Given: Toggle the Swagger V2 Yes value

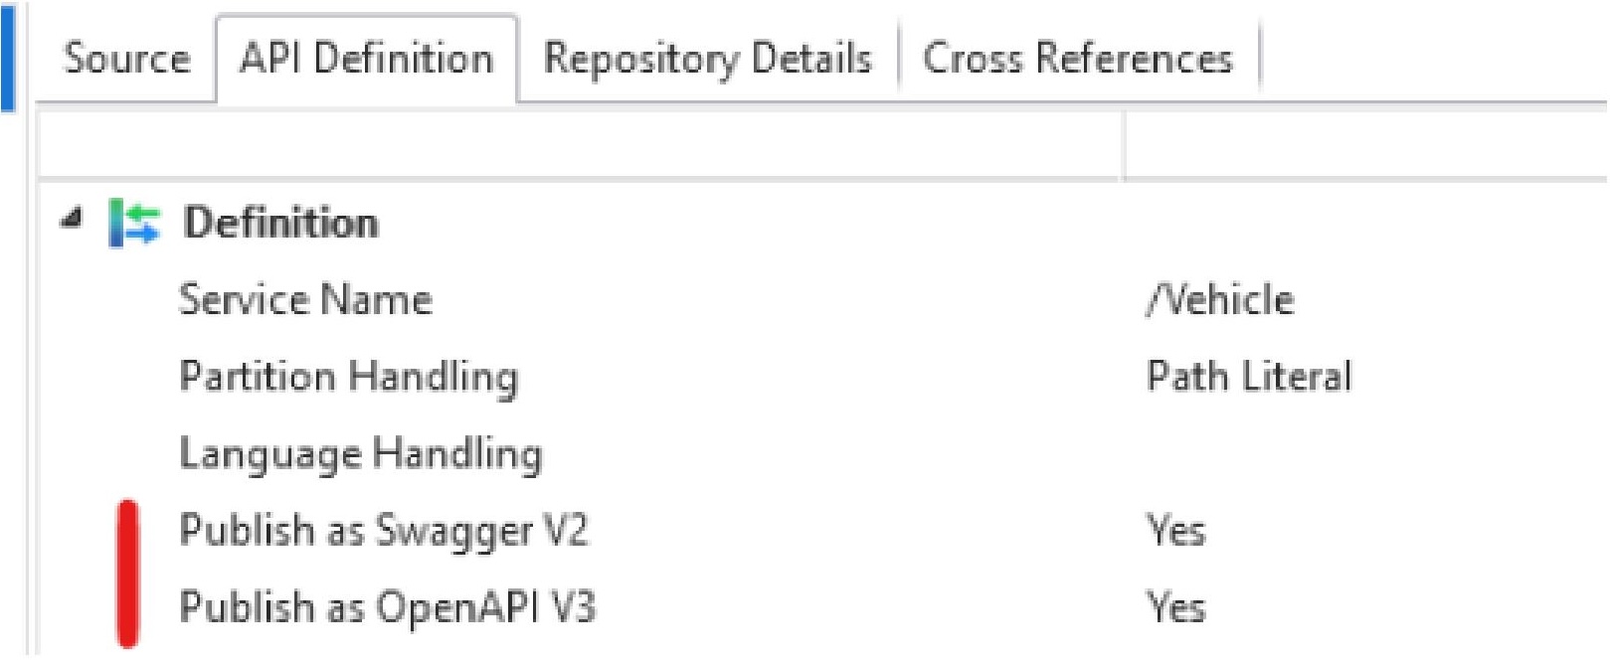Looking at the screenshot, I should pyautogui.click(x=1176, y=531).
